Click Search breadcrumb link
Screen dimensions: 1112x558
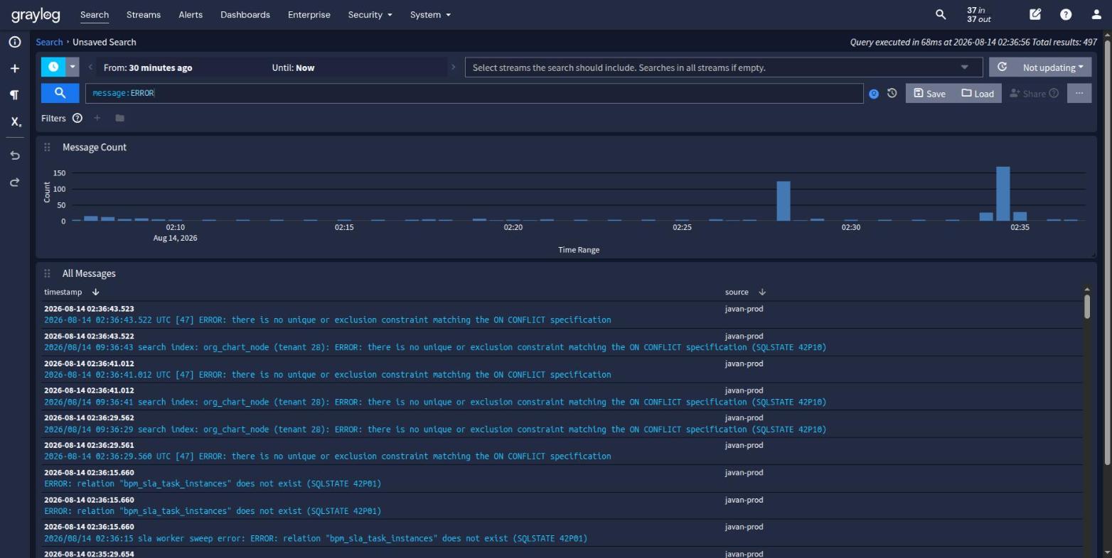click(x=49, y=42)
